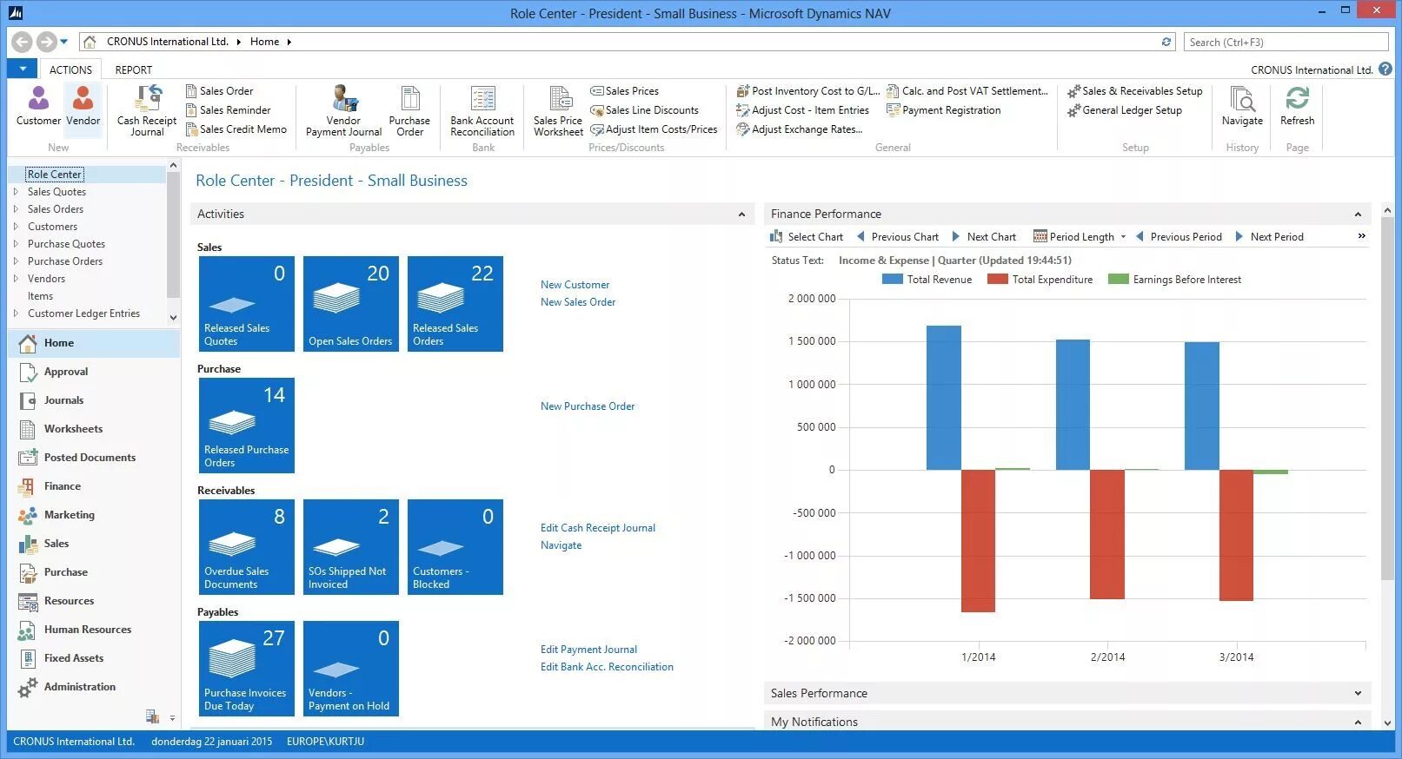The height and width of the screenshot is (759, 1402).
Task: Open the application menu dropdown
Action: (x=23, y=69)
